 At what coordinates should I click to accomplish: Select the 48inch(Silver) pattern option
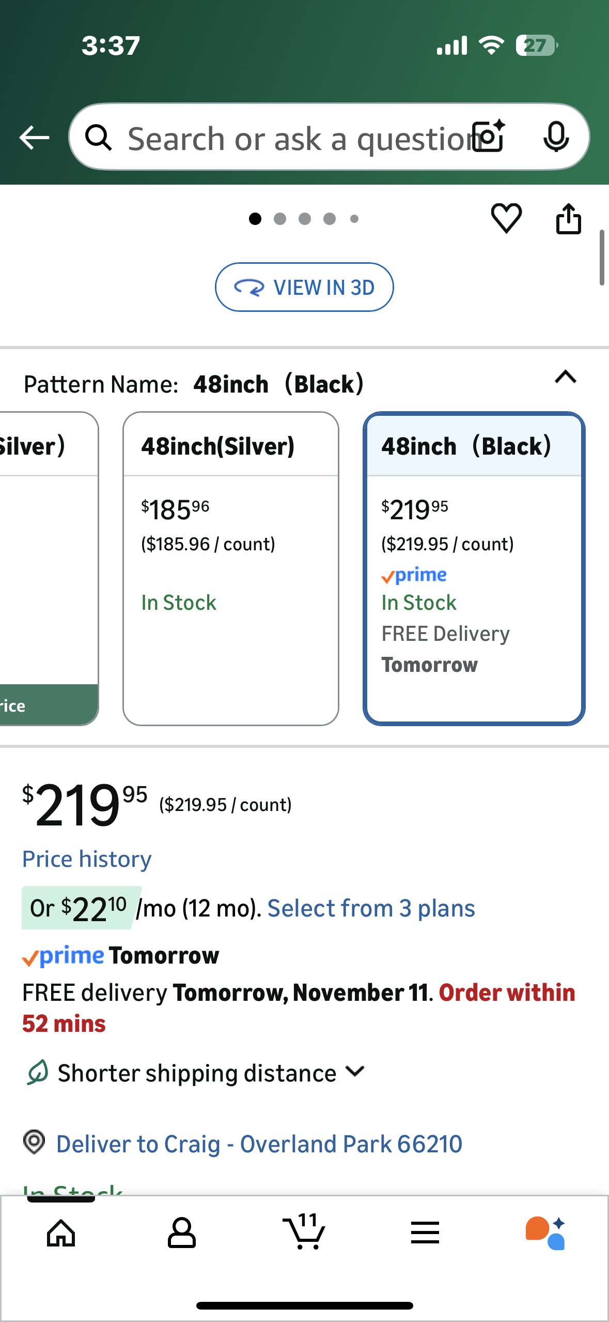tap(230, 568)
